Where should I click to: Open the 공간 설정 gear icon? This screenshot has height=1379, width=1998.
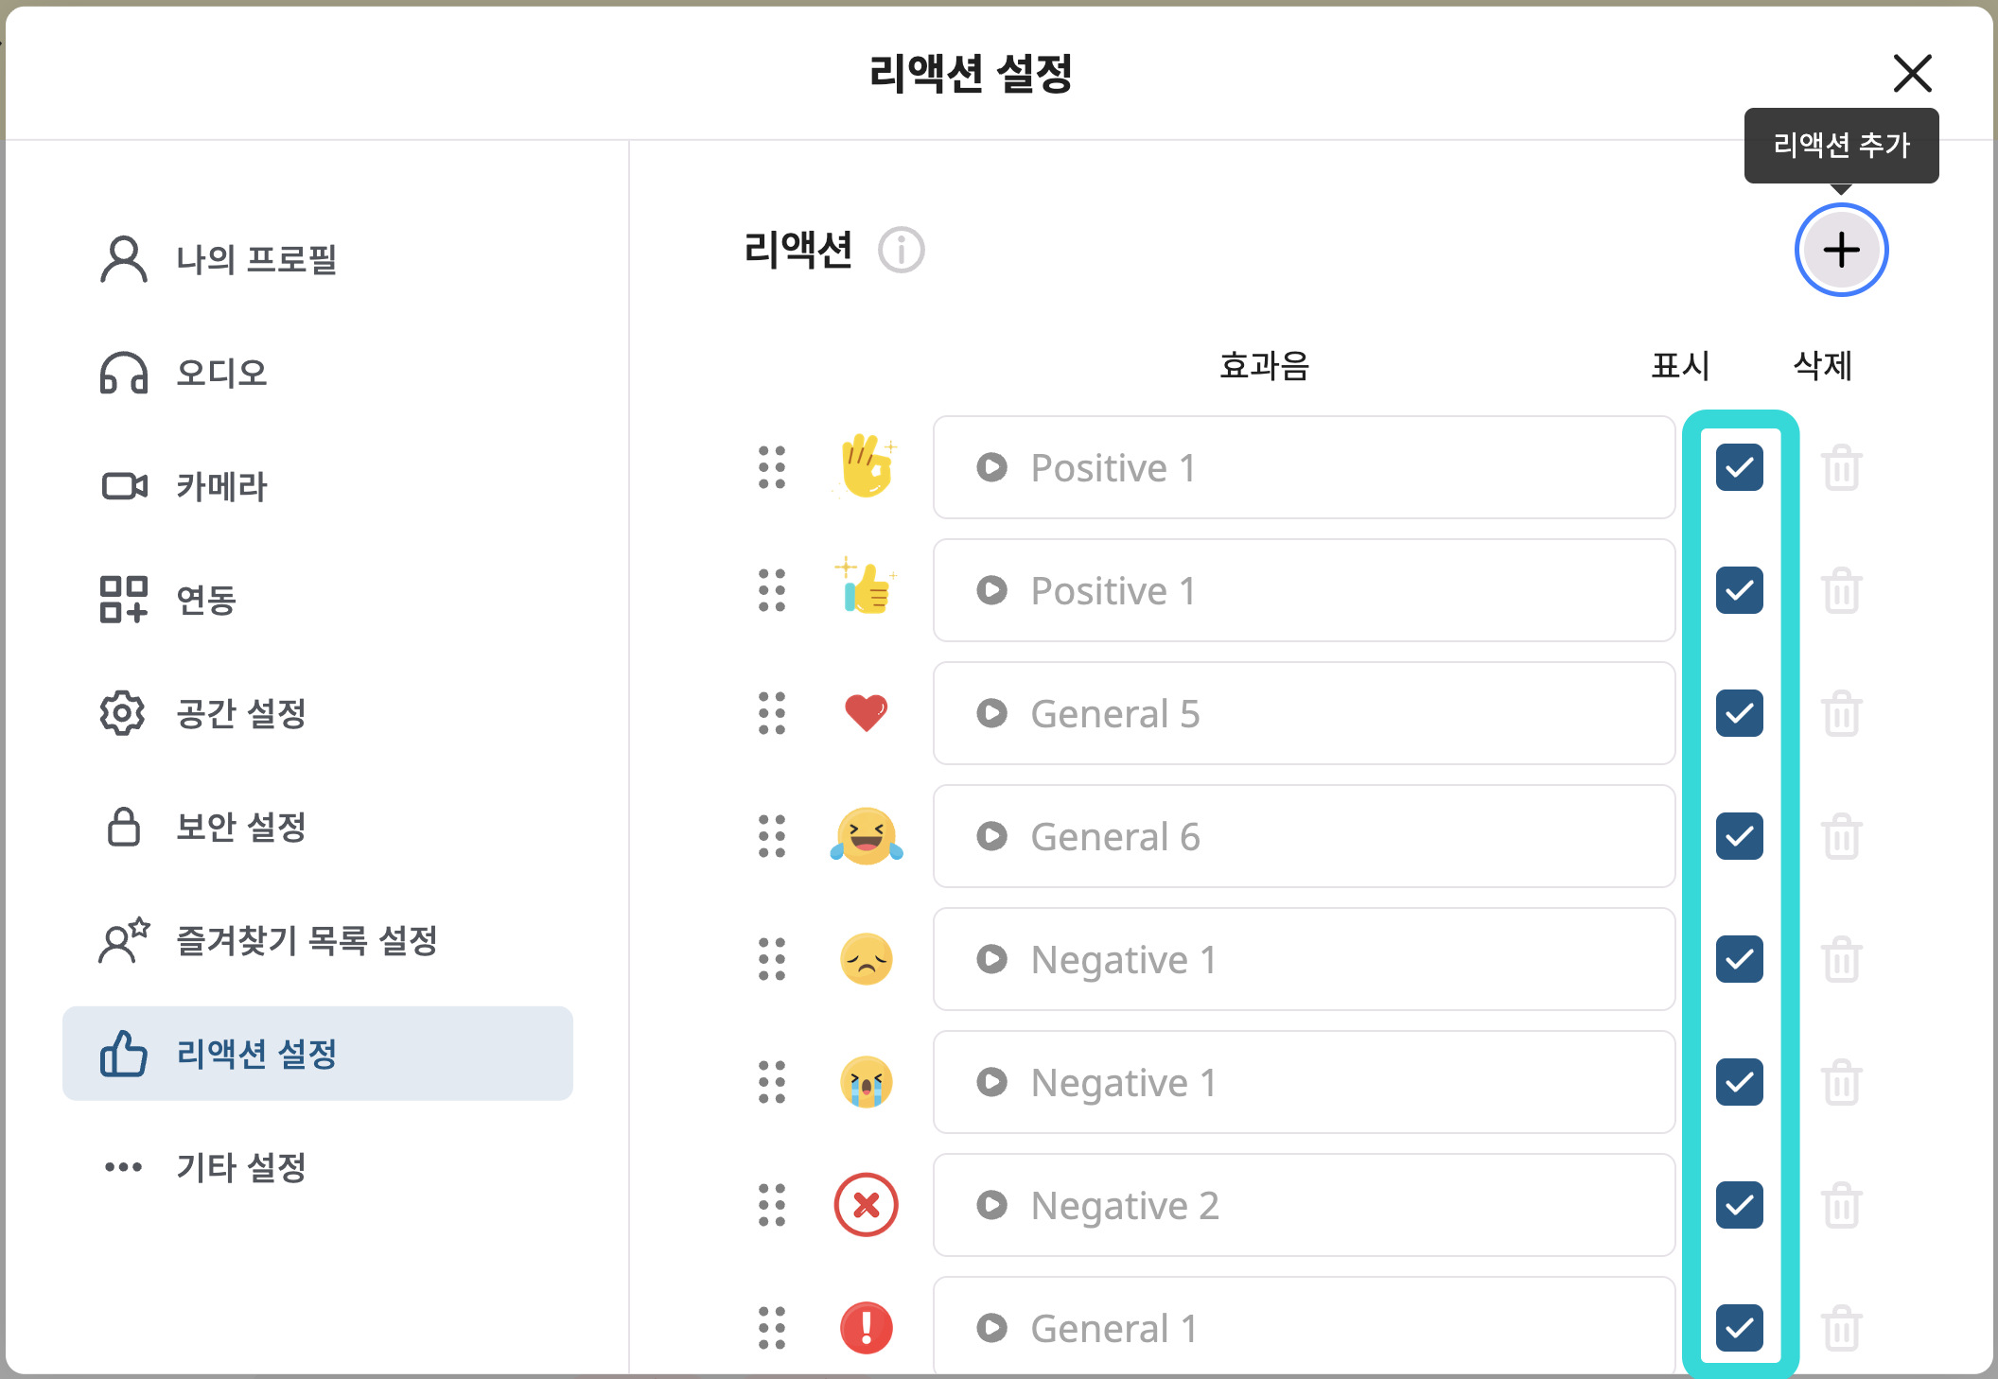tap(122, 714)
